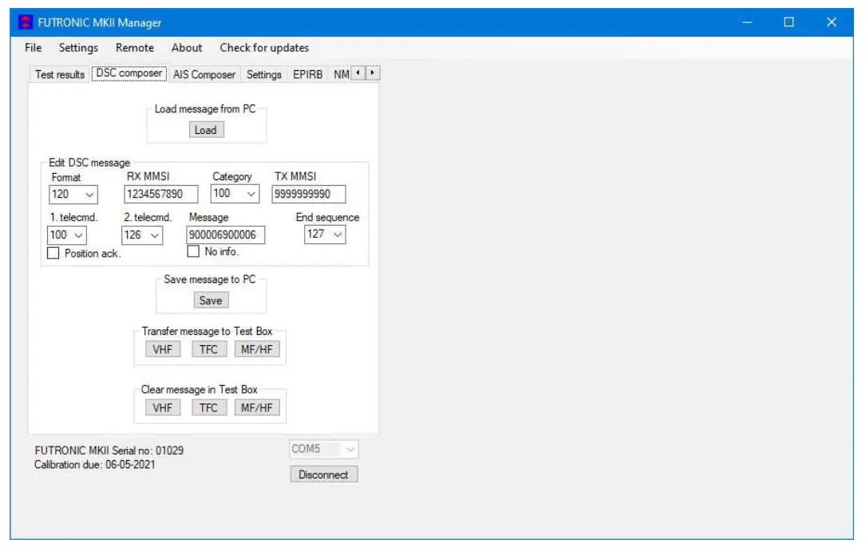Click the Edit DSC message group label
The image size is (866, 547).
click(x=89, y=163)
